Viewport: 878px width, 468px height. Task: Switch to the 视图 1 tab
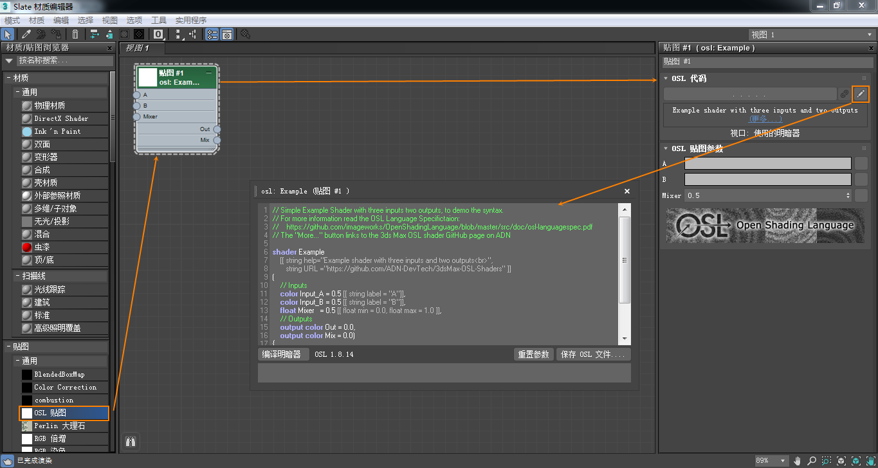click(142, 48)
